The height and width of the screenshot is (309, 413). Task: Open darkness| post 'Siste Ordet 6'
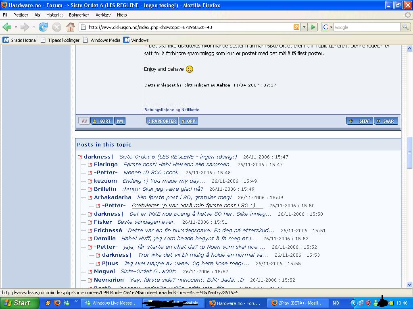coord(178,157)
